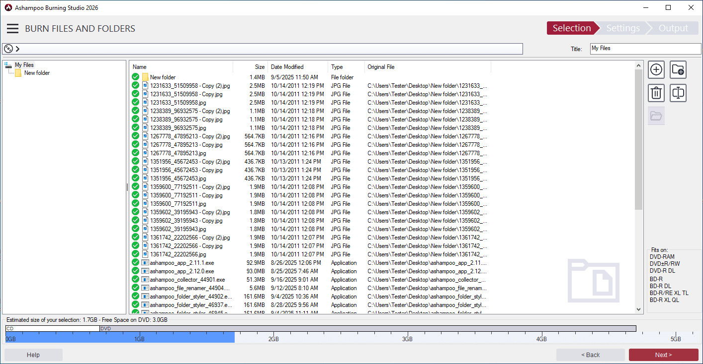This screenshot has width=703, height=364.
Task: Click the open folder icon on the right panel
Action: tap(656, 116)
